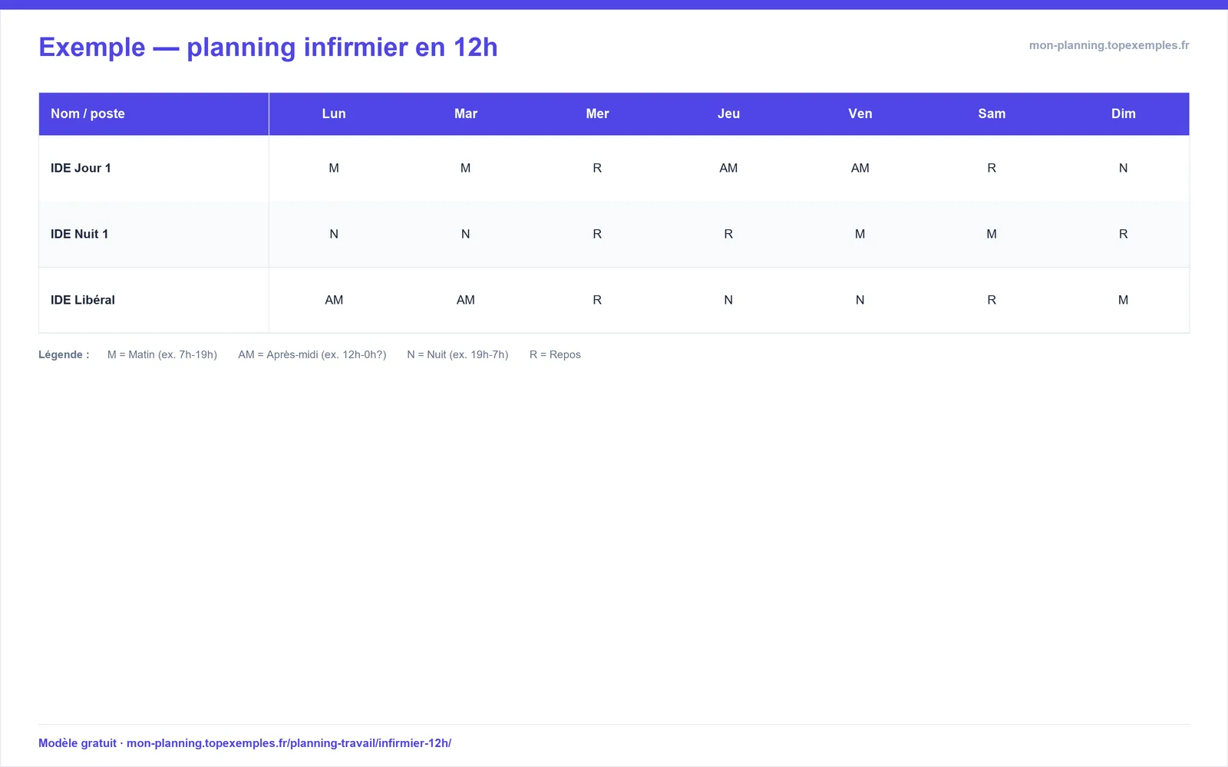This screenshot has width=1228, height=767.
Task: Click IDE Jour 1 Mar cell 'M'
Action: pos(466,168)
